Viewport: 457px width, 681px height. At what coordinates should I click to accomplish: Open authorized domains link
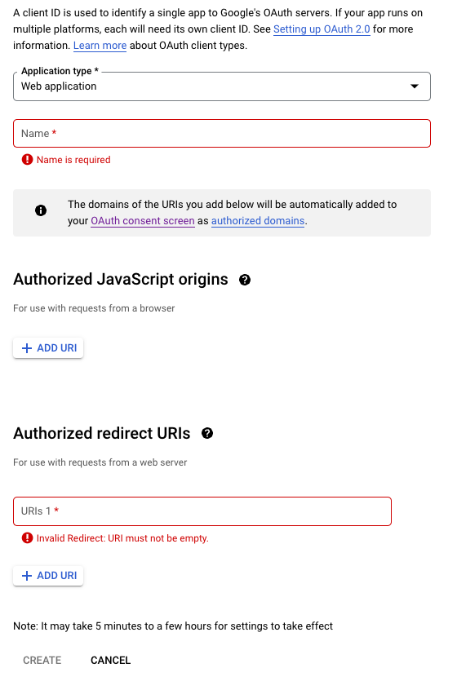click(x=258, y=221)
